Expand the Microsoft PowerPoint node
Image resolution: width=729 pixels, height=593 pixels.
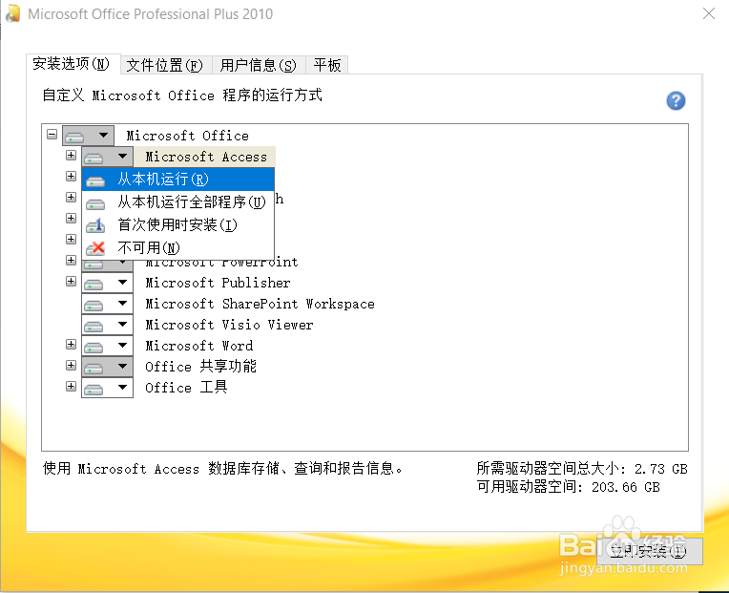tap(71, 260)
